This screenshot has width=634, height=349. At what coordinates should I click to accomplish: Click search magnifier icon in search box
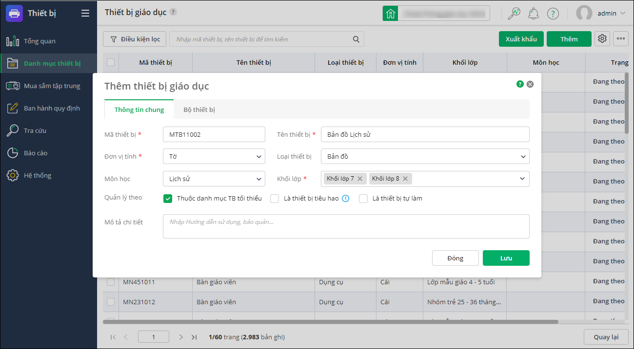click(356, 39)
